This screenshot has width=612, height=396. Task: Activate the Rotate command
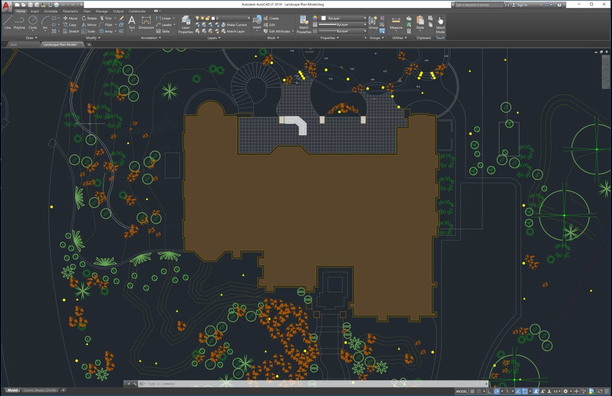point(89,19)
